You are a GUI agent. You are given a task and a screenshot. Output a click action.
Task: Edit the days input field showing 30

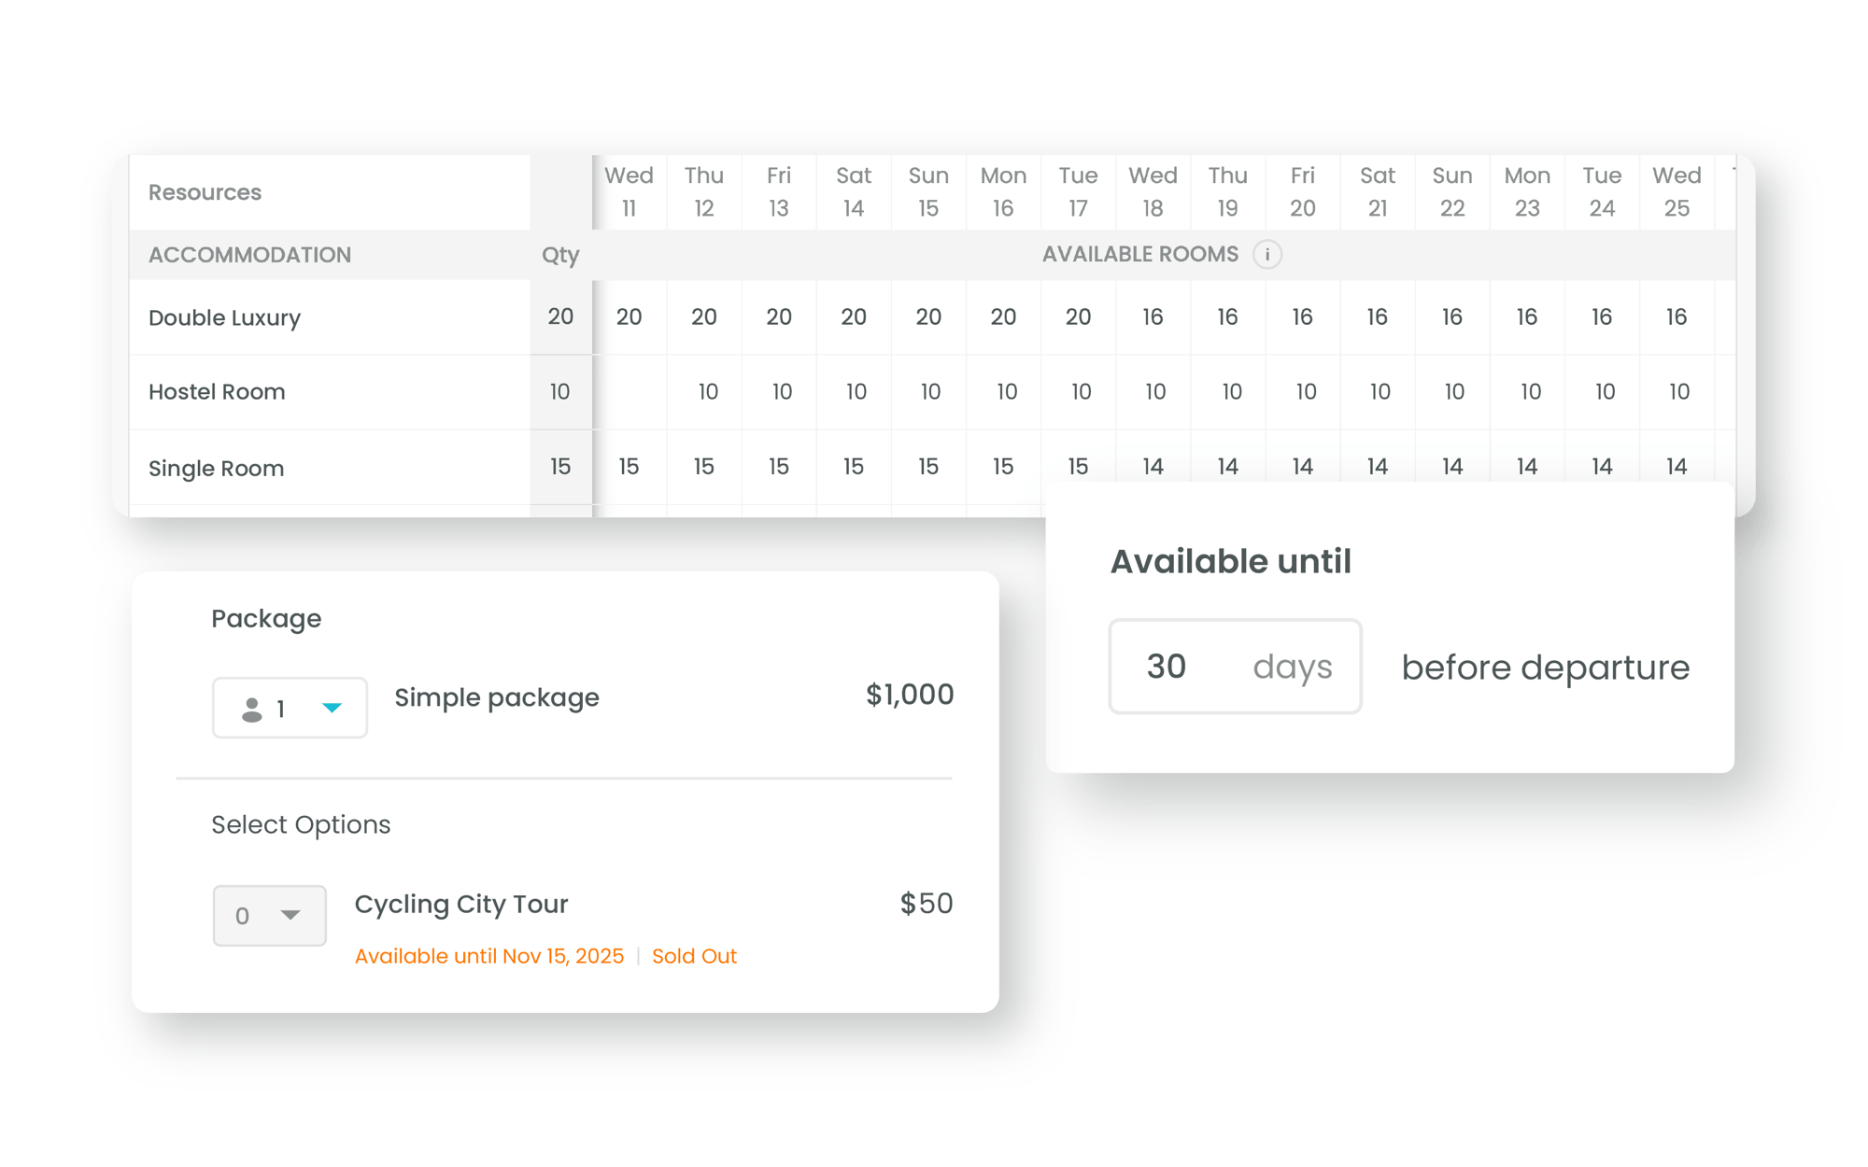coord(1164,666)
